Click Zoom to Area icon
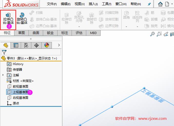The width and height of the screenshot is (174, 126). pos(159,34)
